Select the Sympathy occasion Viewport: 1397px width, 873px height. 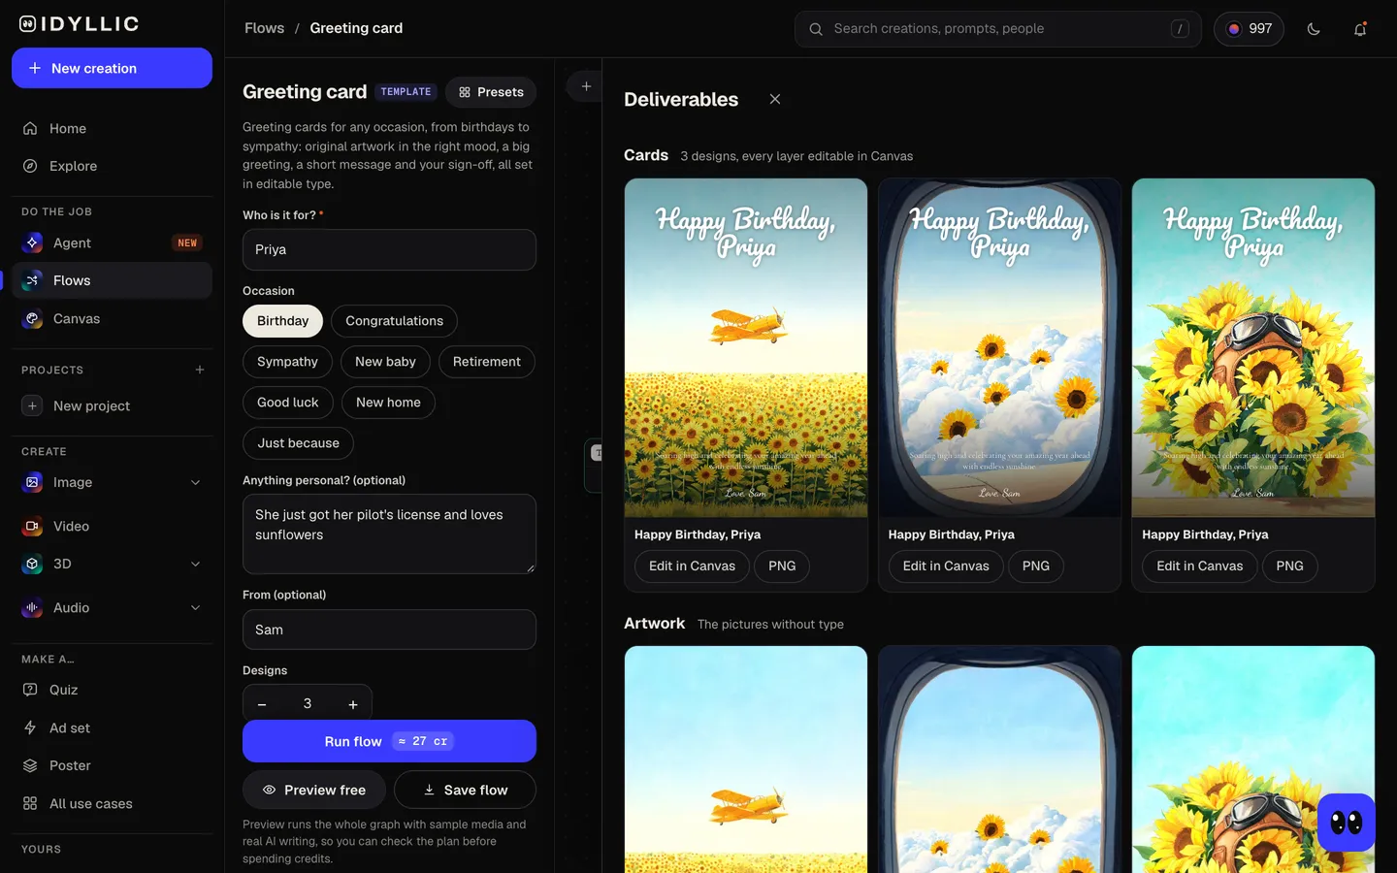(287, 362)
